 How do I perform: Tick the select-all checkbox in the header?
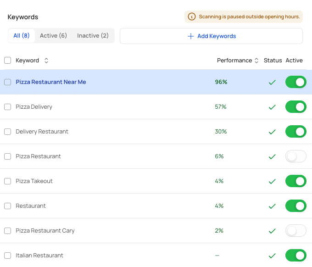point(8,61)
